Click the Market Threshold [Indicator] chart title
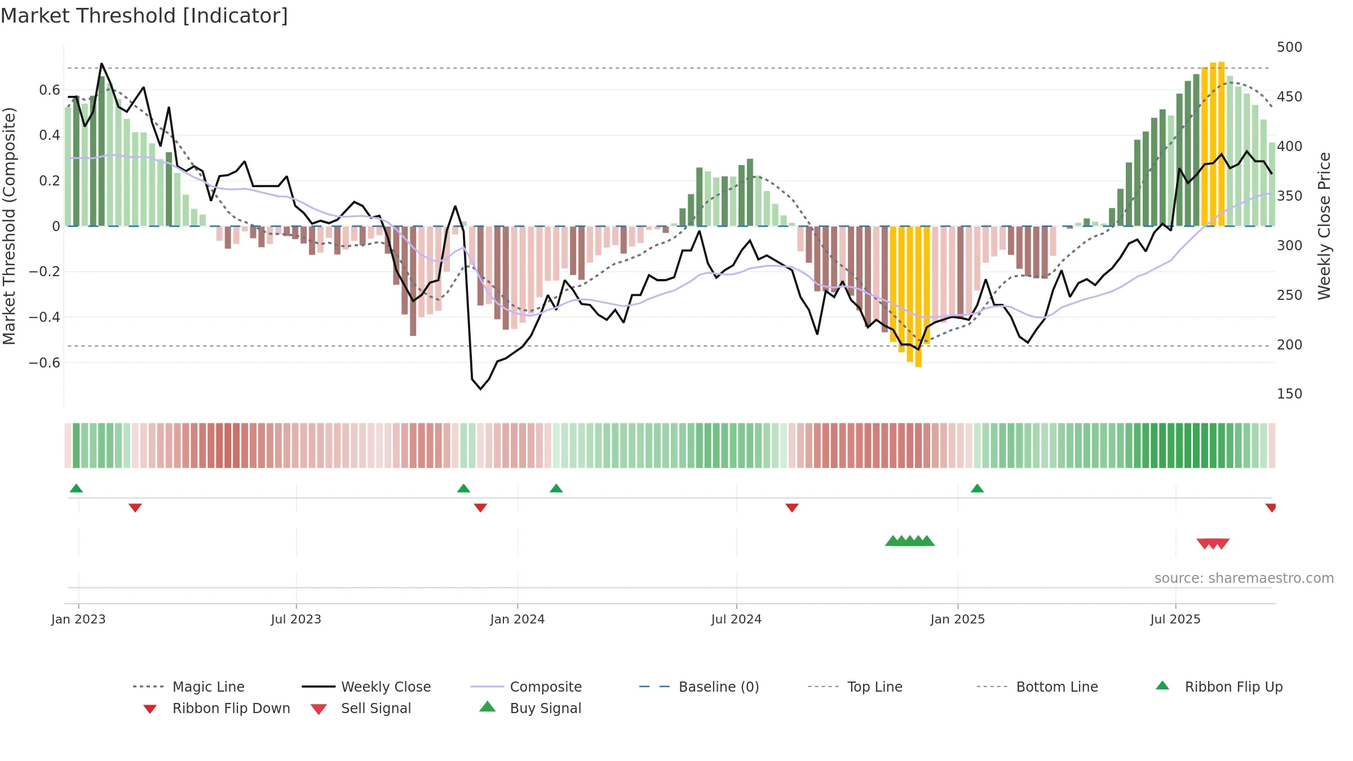Viewport: 1353px width, 761px height. [x=144, y=16]
